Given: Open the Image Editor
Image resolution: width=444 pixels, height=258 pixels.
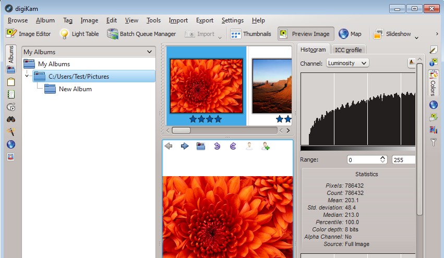Looking at the screenshot, I should click(x=29, y=34).
